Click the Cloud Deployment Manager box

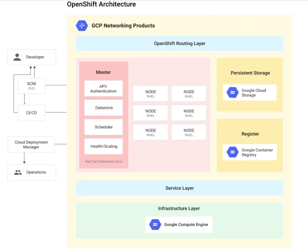click(31, 144)
